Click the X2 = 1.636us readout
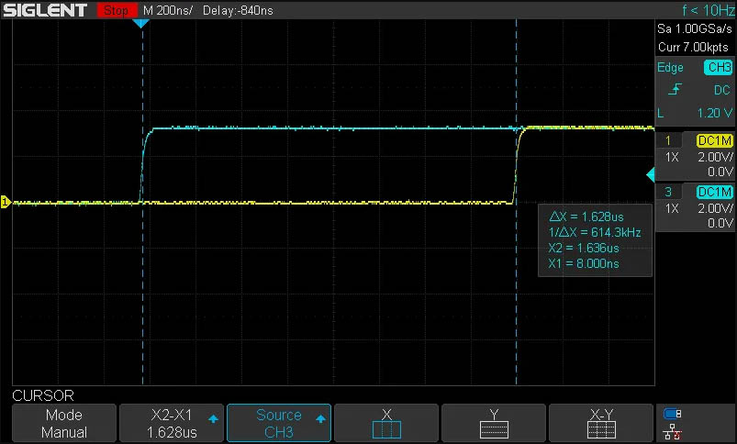Image resolution: width=737 pixels, height=444 pixels. [584, 248]
